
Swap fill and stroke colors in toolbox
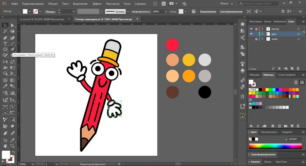[x=13, y=152]
